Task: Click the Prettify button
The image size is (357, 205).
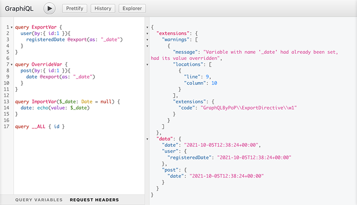Action: point(75,8)
